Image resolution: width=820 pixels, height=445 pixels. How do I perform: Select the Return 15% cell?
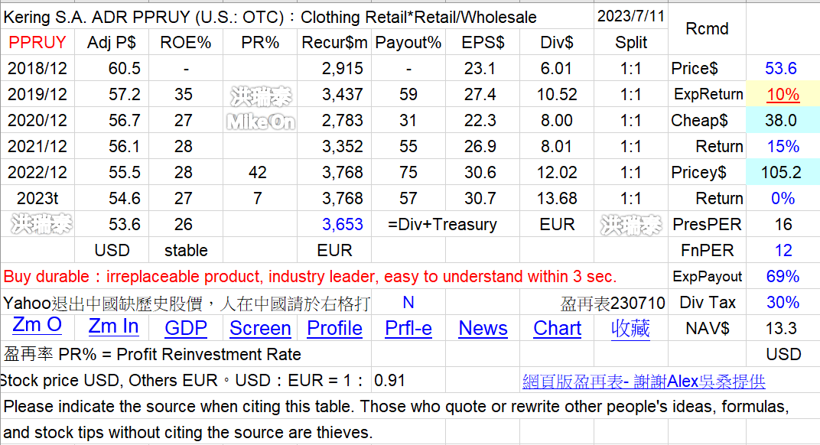point(783,146)
